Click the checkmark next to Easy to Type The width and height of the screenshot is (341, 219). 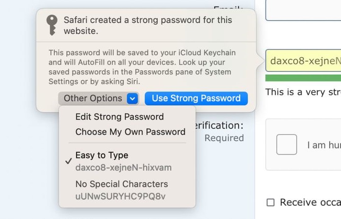coord(69,161)
